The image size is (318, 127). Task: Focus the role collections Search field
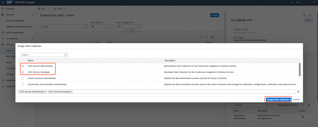[251, 105]
